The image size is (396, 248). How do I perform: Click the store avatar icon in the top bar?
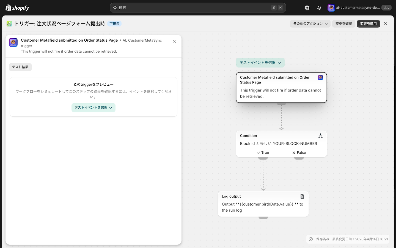click(331, 8)
